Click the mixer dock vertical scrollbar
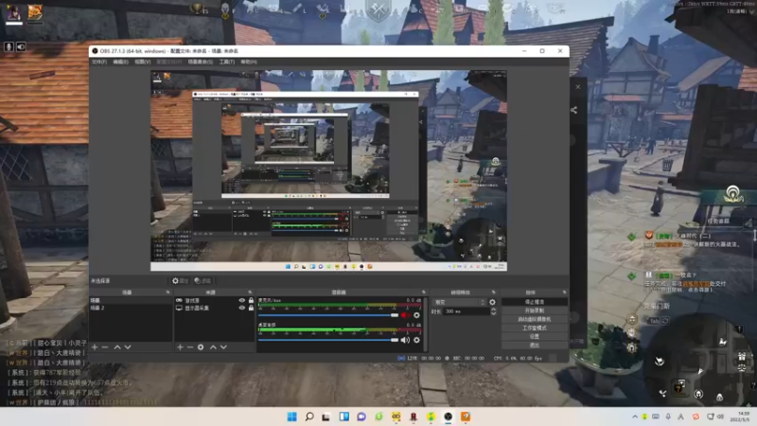This screenshot has height=426, width=757. [425, 324]
